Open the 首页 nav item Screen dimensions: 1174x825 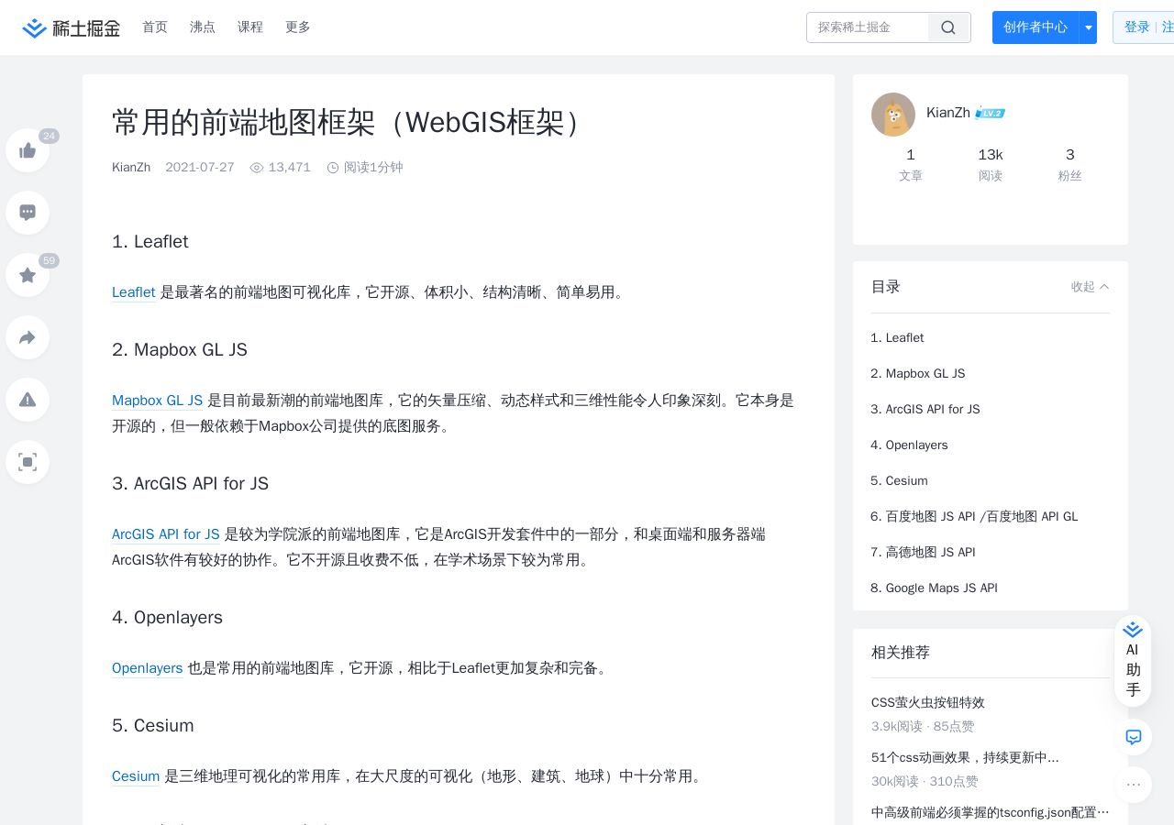[x=155, y=27]
